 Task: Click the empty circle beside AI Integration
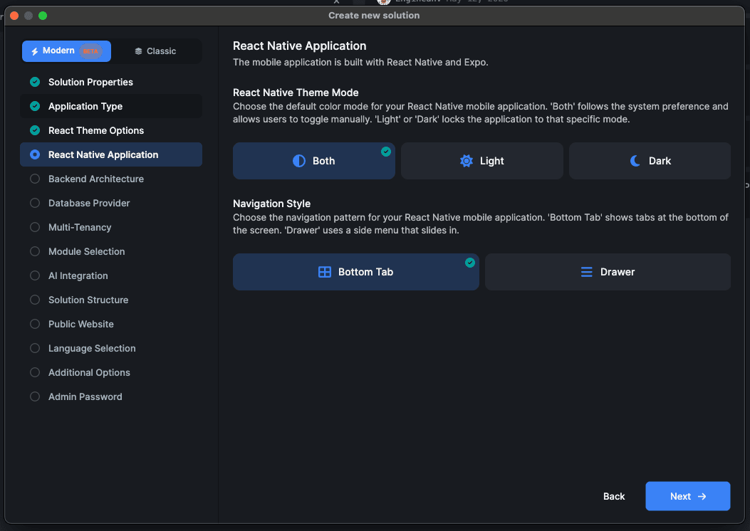tap(35, 275)
